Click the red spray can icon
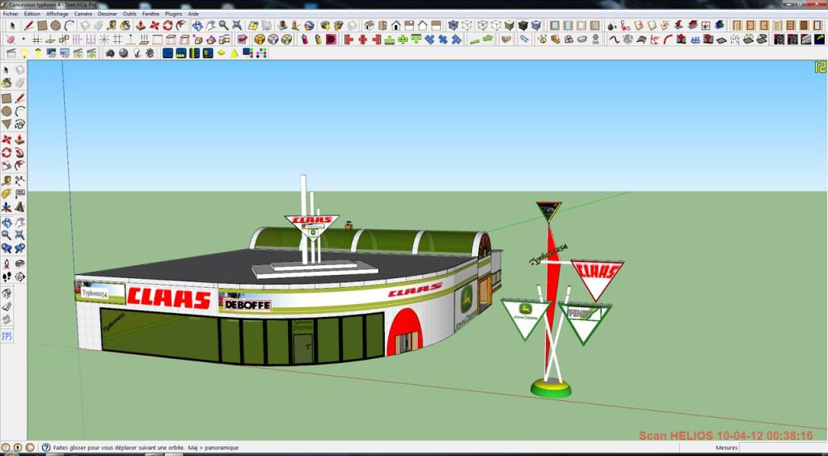The width and height of the screenshot is (828, 456). (304, 39)
